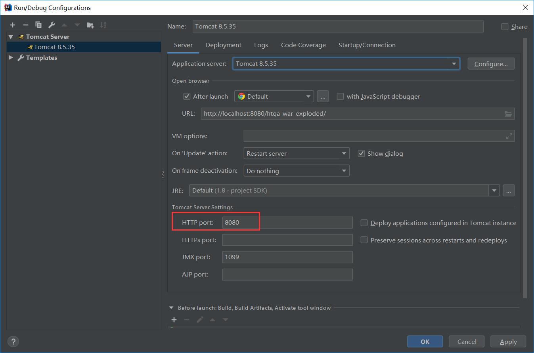
Task: Open On frame deactivation dropdown
Action: point(297,171)
